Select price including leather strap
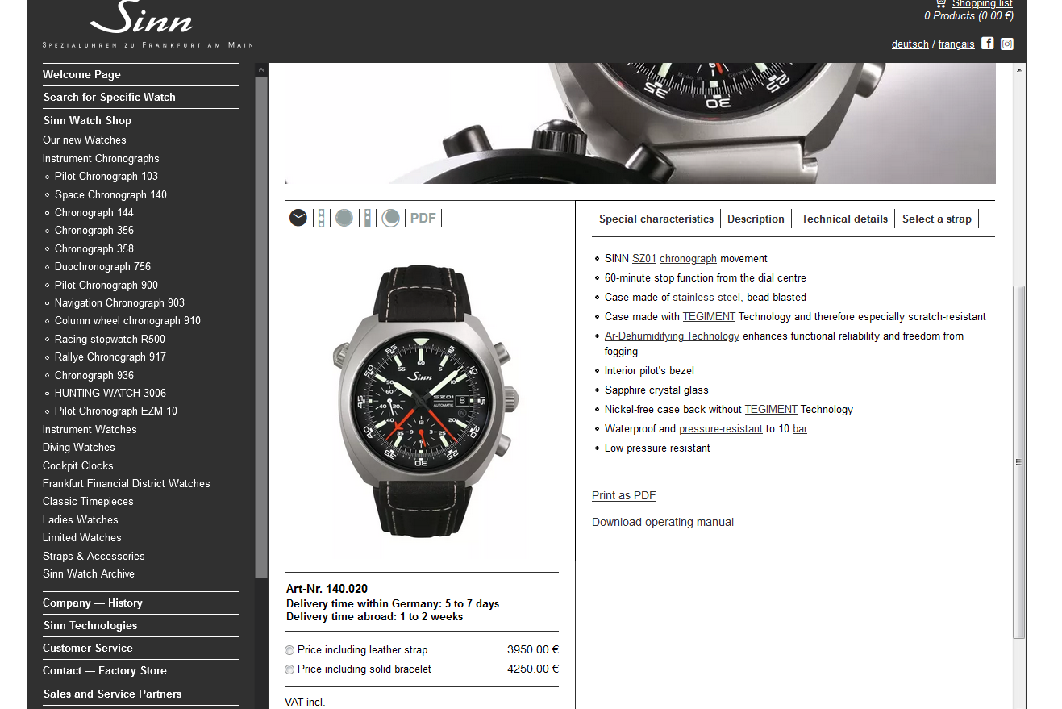 click(x=289, y=650)
